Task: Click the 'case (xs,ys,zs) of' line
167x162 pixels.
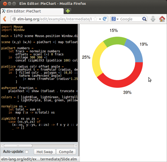Action: tap(24, 121)
